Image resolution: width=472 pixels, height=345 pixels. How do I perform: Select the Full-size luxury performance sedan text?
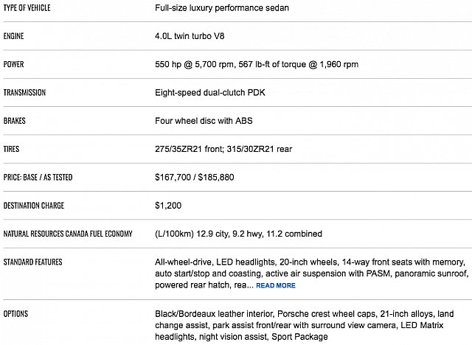[x=222, y=7]
